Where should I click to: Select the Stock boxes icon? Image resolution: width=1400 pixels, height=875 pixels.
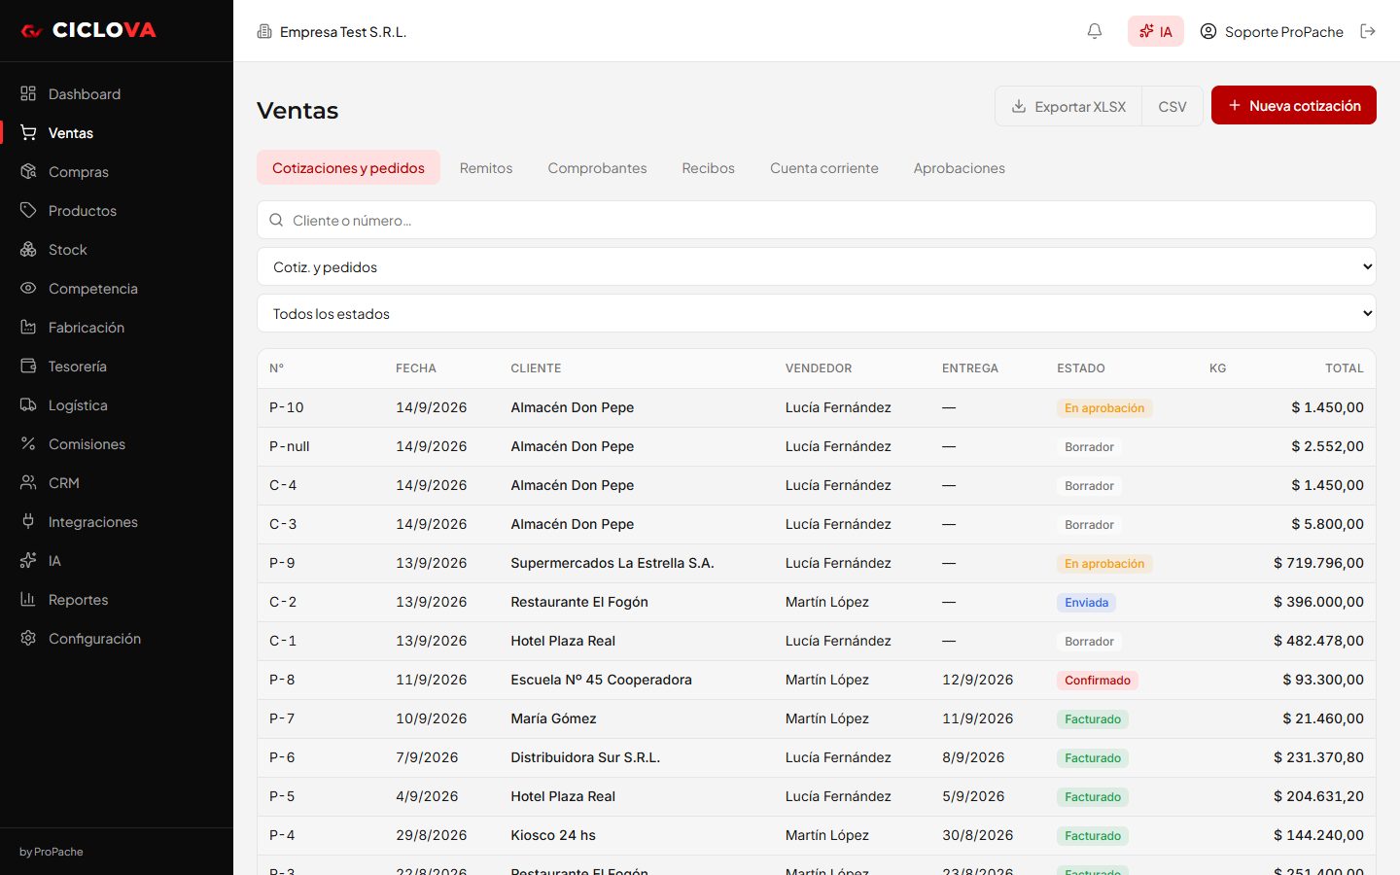tap(28, 249)
